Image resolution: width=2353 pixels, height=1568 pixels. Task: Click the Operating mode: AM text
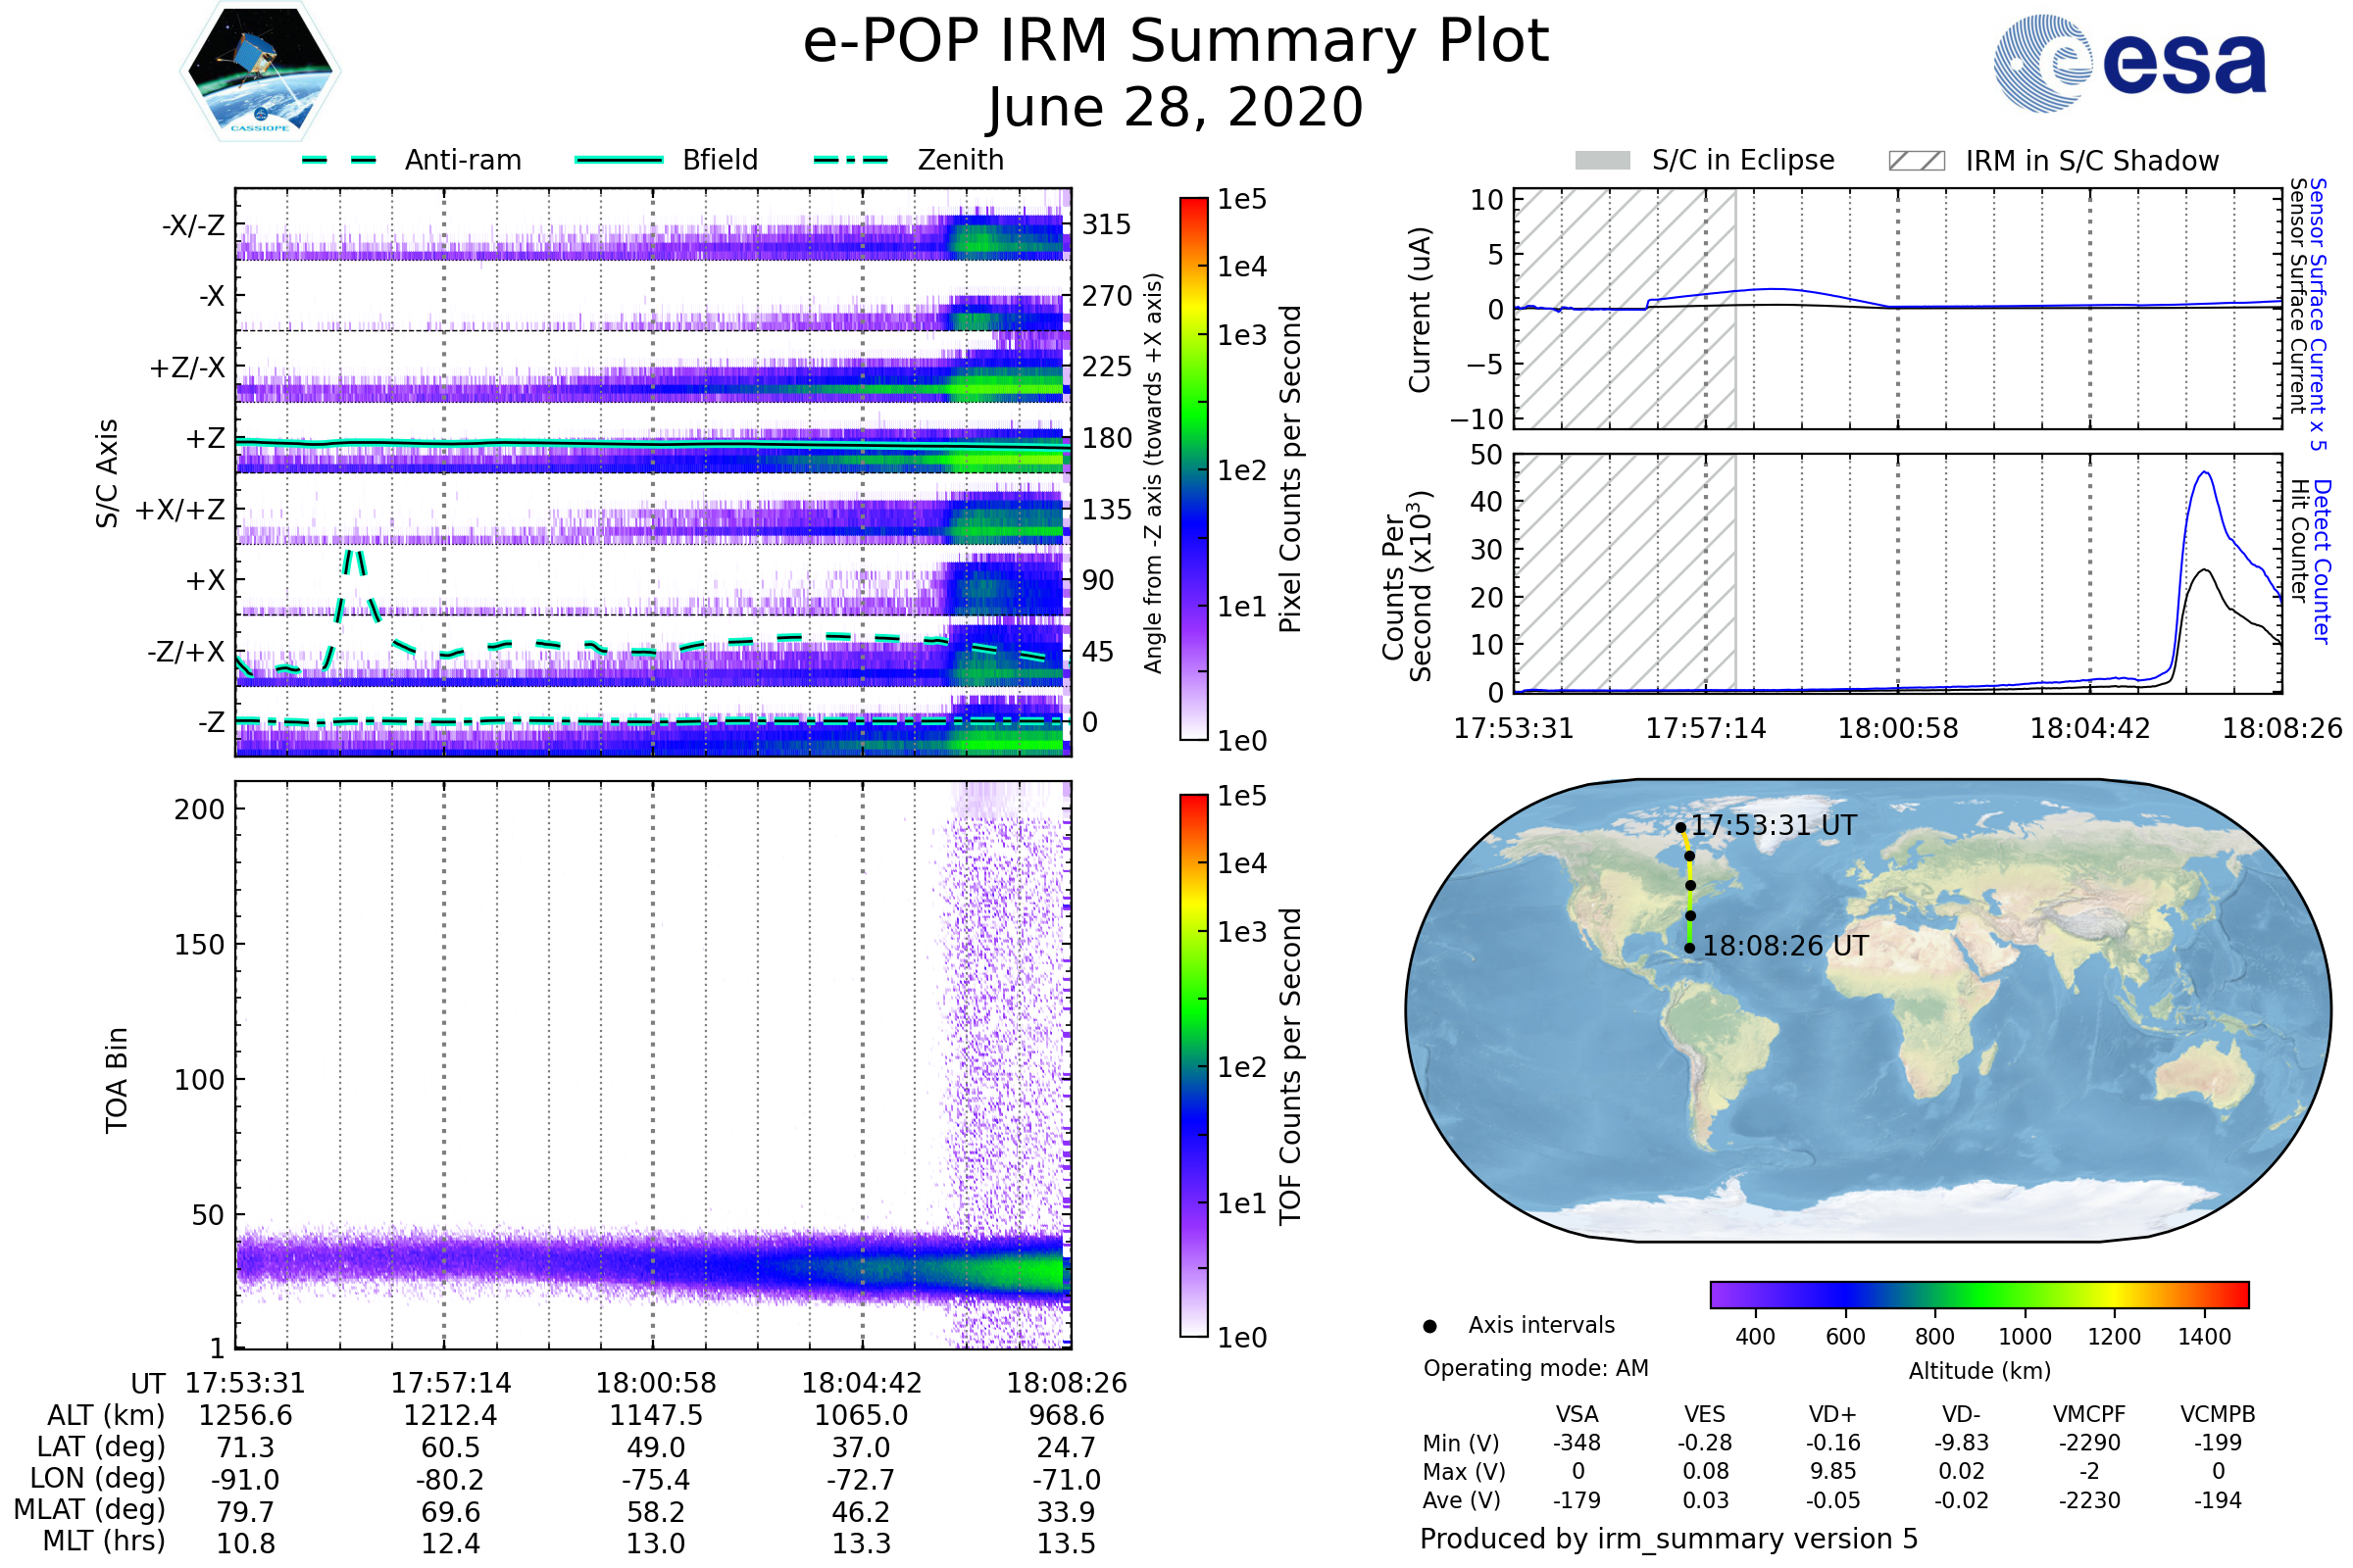click(1535, 1368)
